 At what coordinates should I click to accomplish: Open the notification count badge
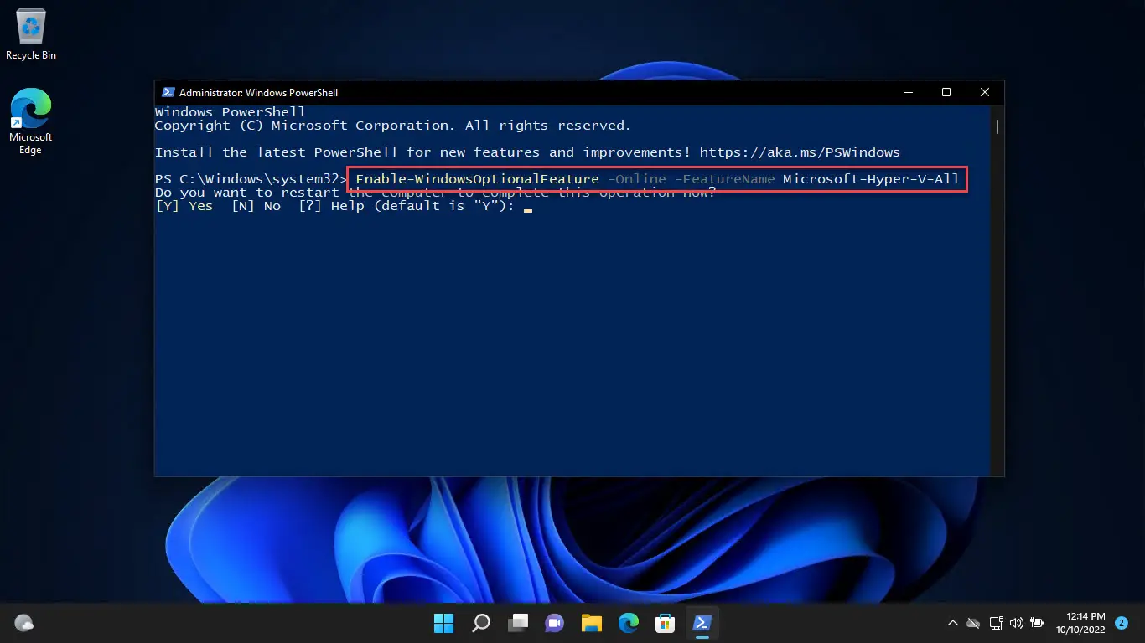click(x=1122, y=623)
